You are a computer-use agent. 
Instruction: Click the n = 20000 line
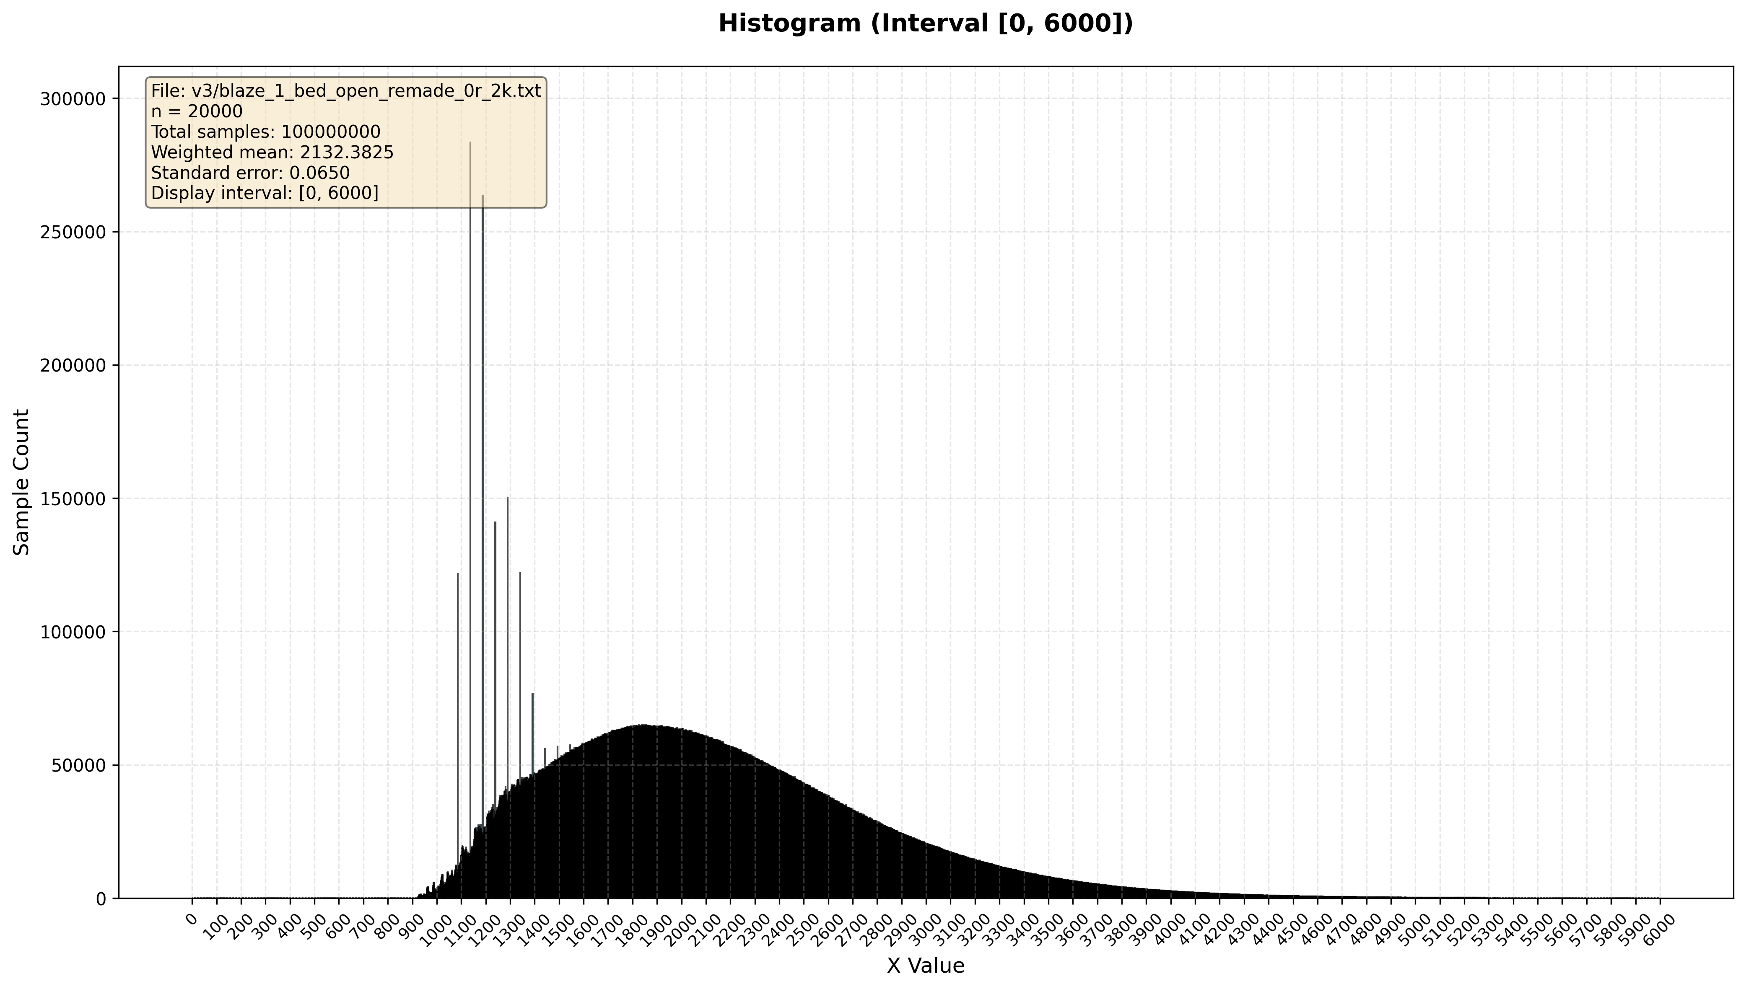click(197, 111)
